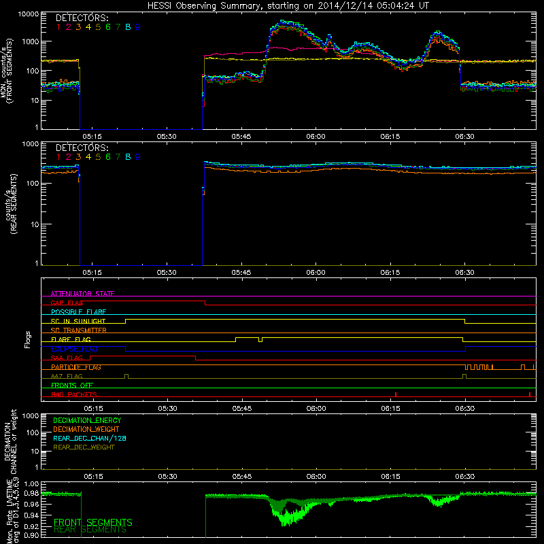Click olive detector 5 in front segments legend
This screenshot has width=544, height=544.
[x=98, y=27]
